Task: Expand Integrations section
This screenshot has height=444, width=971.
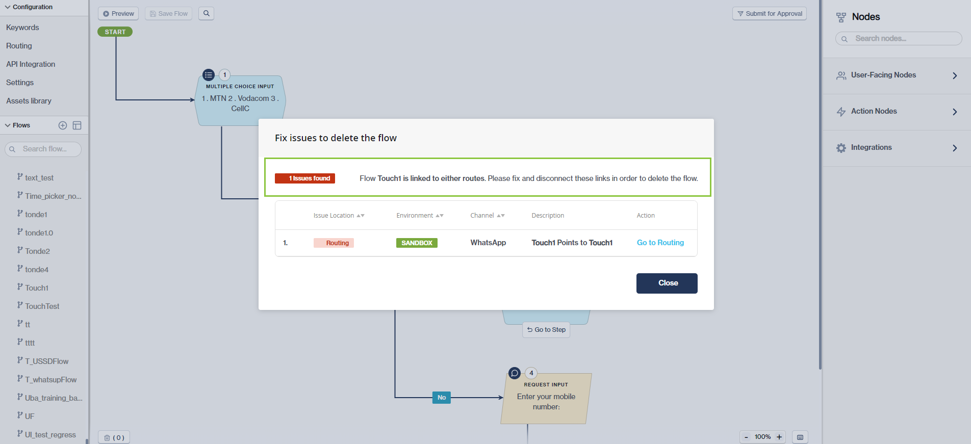Action: click(954, 148)
